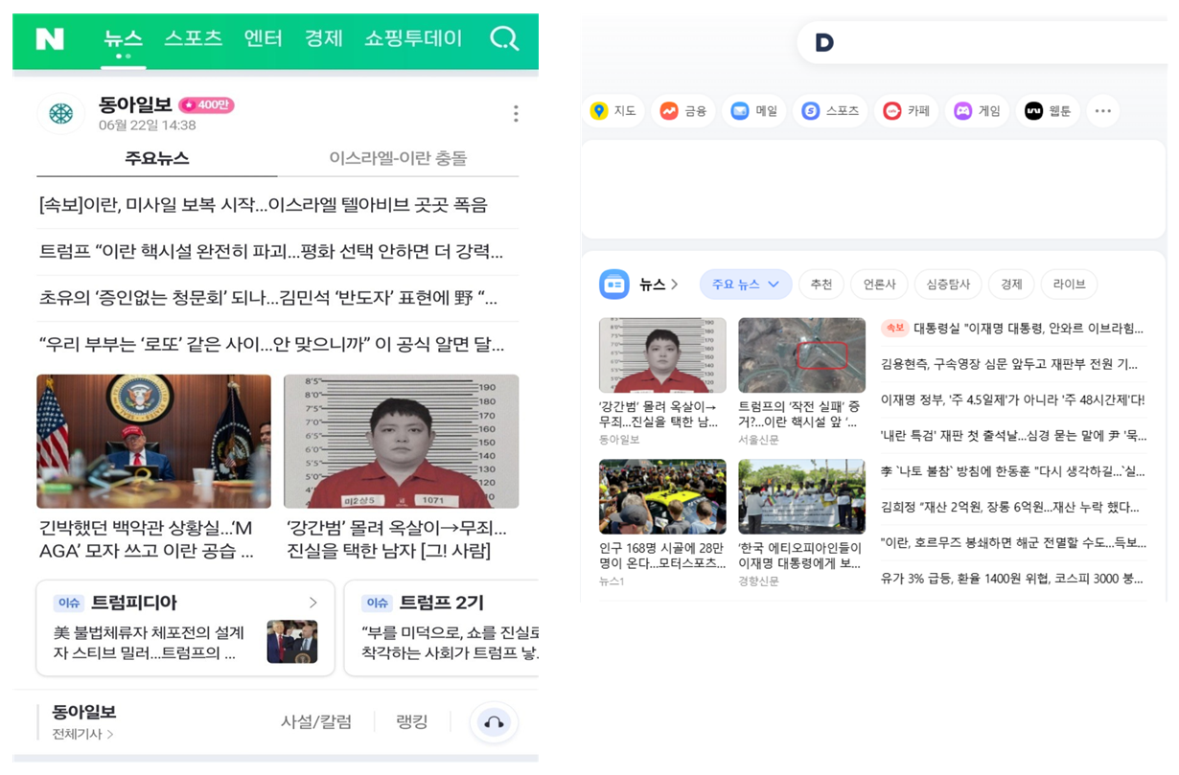Open the 주요 뉴스 dropdown in Daum
The height and width of the screenshot is (775, 1179).
click(746, 285)
